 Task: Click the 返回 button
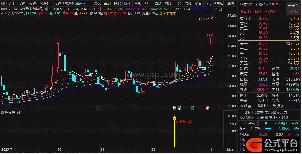(x=230, y=3)
